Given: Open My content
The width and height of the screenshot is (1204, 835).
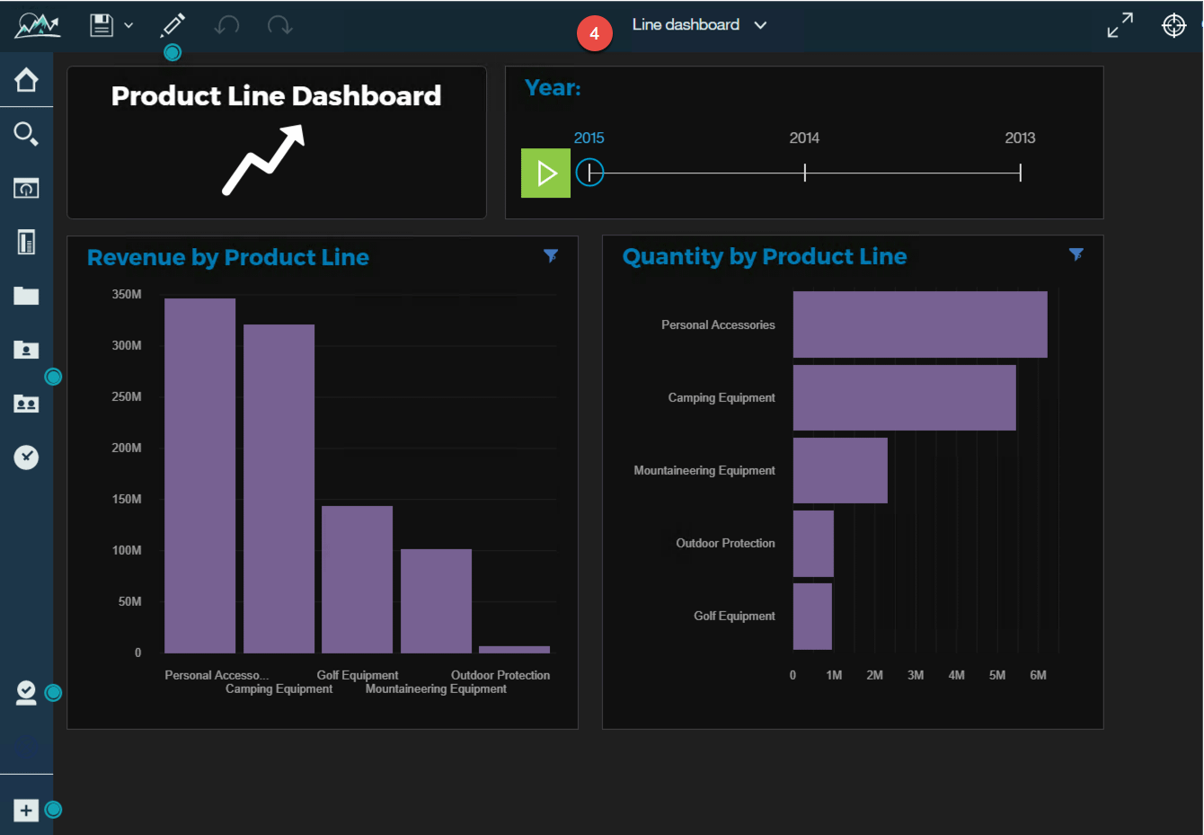Looking at the screenshot, I should [x=26, y=350].
